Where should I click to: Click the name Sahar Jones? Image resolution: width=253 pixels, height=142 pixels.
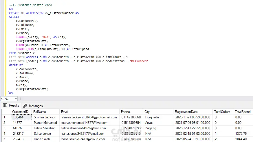pyautogui.click(x=42, y=134)
